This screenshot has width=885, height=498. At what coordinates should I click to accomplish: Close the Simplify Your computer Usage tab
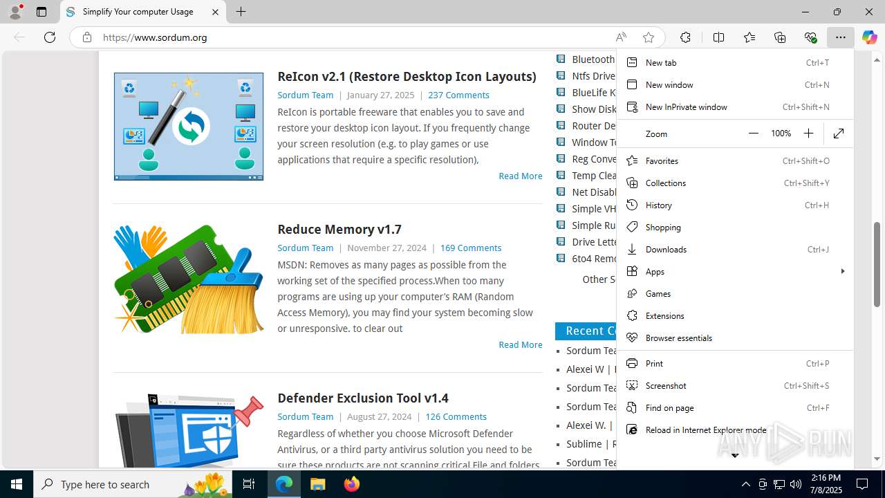[x=215, y=12]
